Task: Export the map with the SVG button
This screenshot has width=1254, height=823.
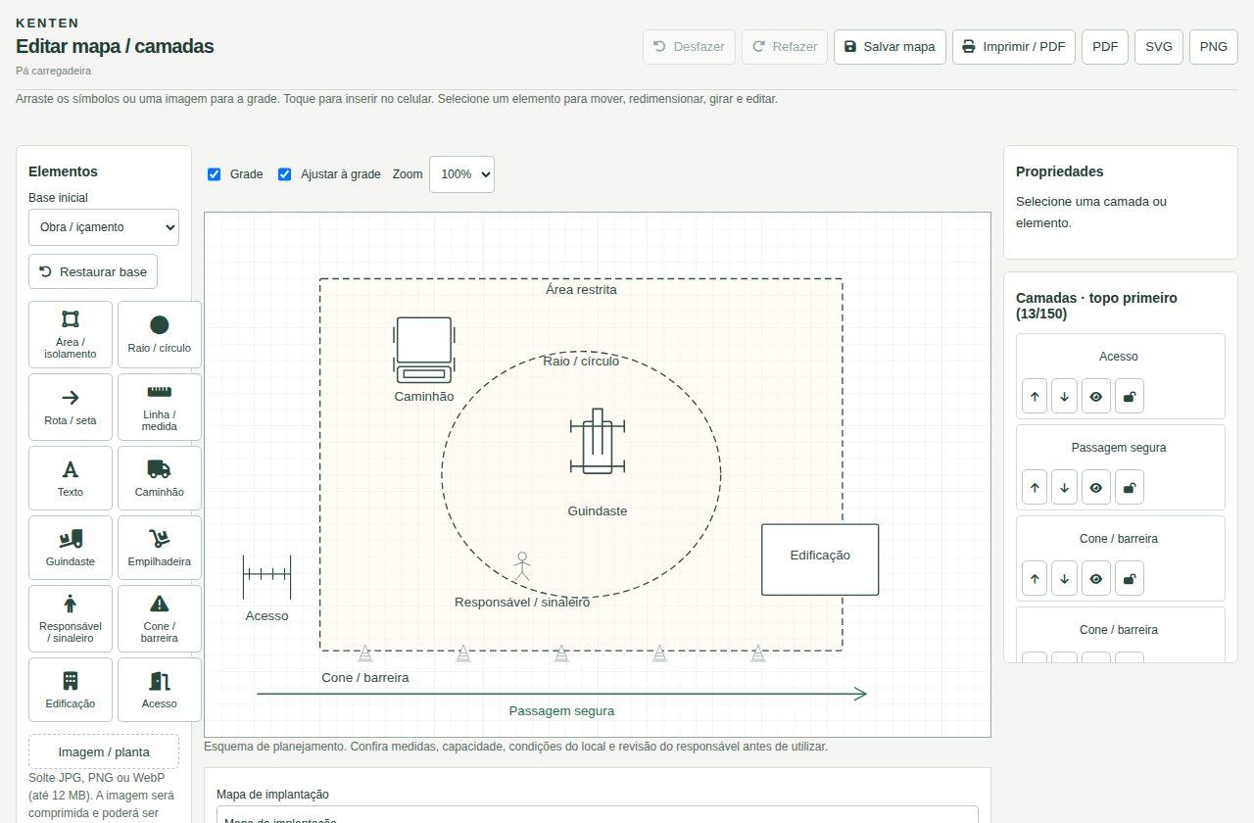Action: coord(1159,47)
